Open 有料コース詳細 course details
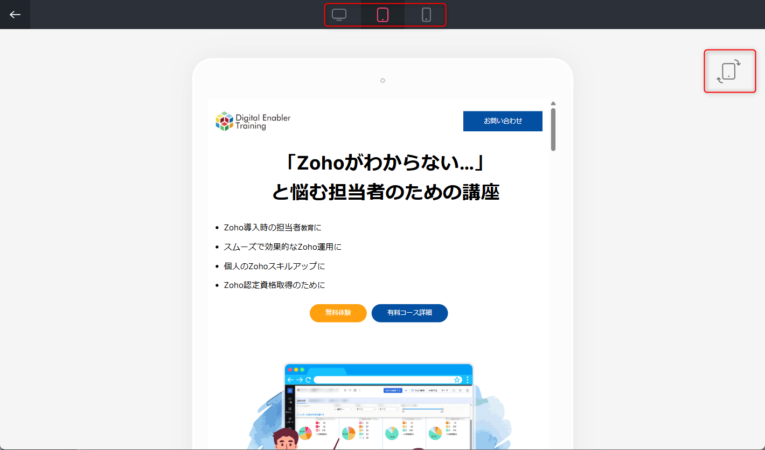 click(x=409, y=313)
